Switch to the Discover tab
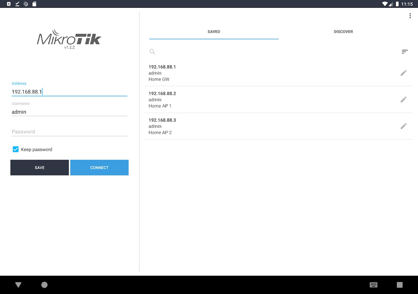 pyautogui.click(x=343, y=32)
